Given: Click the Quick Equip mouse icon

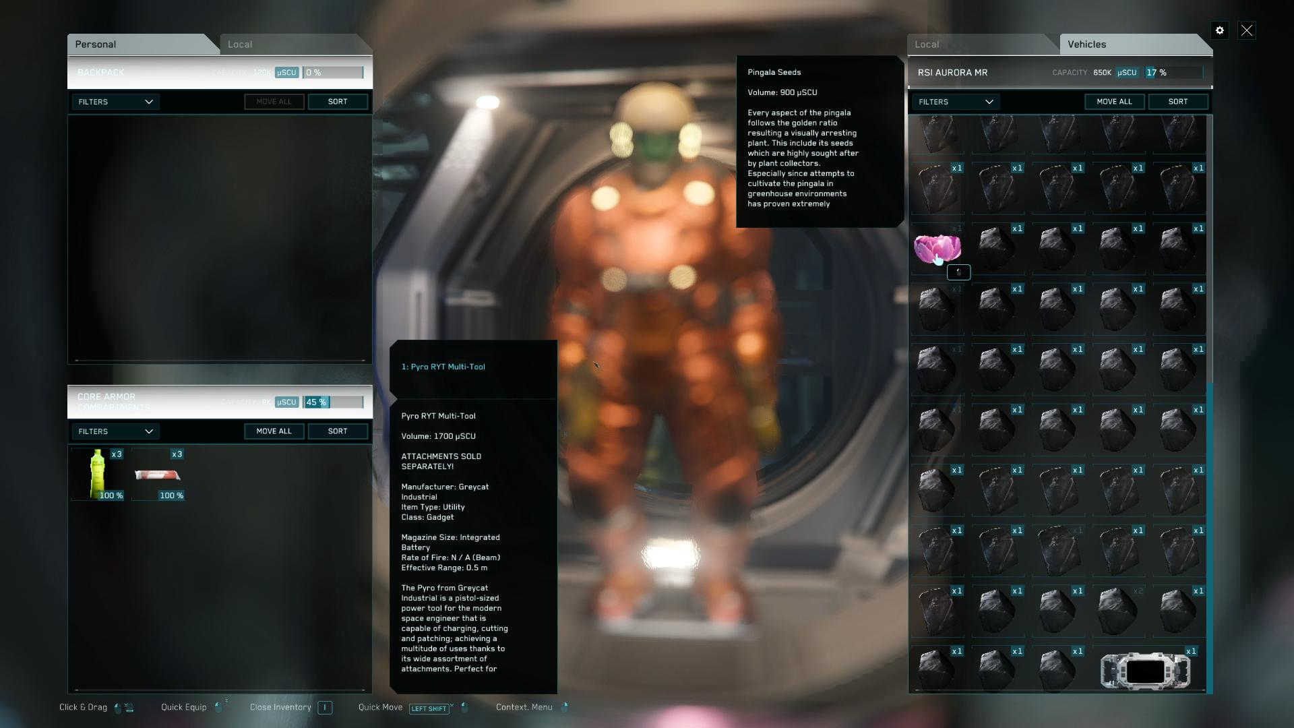Looking at the screenshot, I should [218, 707].
